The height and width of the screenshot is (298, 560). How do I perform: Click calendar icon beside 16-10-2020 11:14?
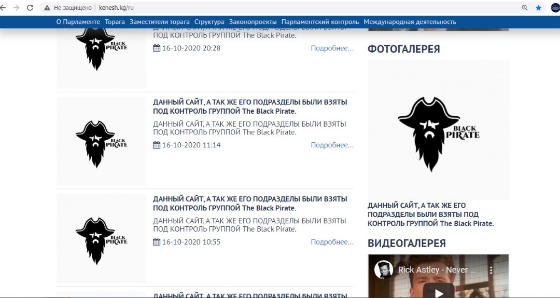coord(157,145)
